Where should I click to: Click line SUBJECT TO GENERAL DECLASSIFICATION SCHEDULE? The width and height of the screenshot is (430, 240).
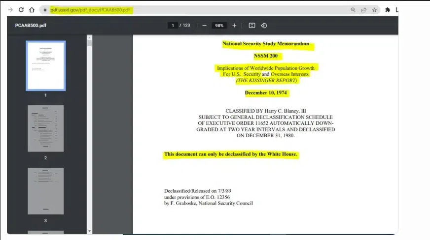265,117
